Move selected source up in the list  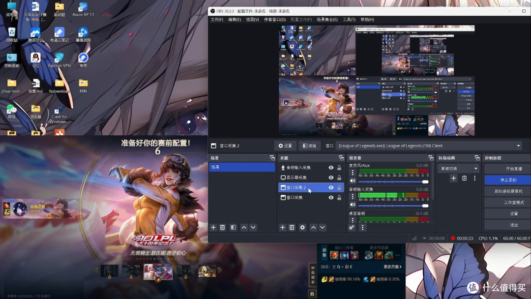coord(314,228)
